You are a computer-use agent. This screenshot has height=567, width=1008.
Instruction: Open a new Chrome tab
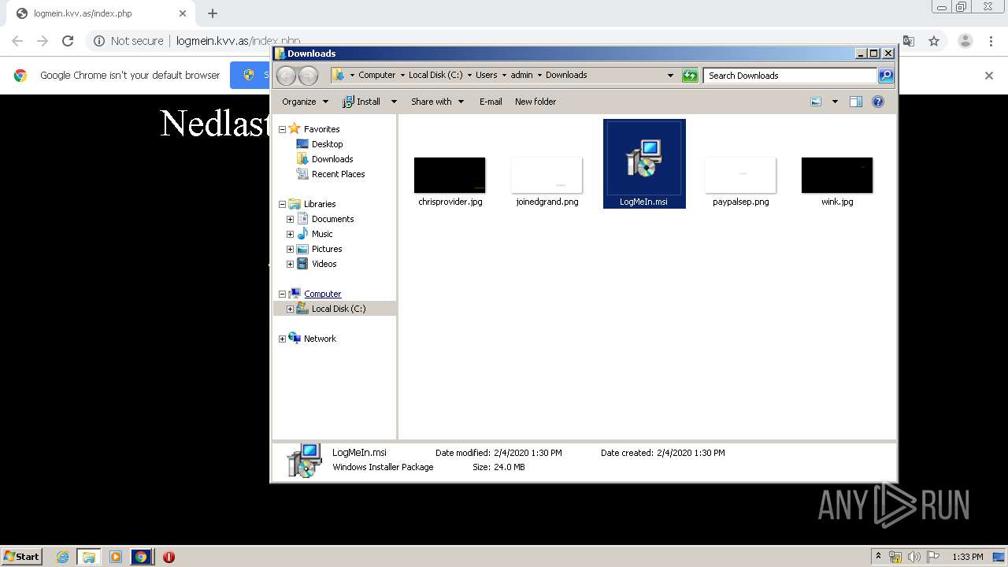213,13
